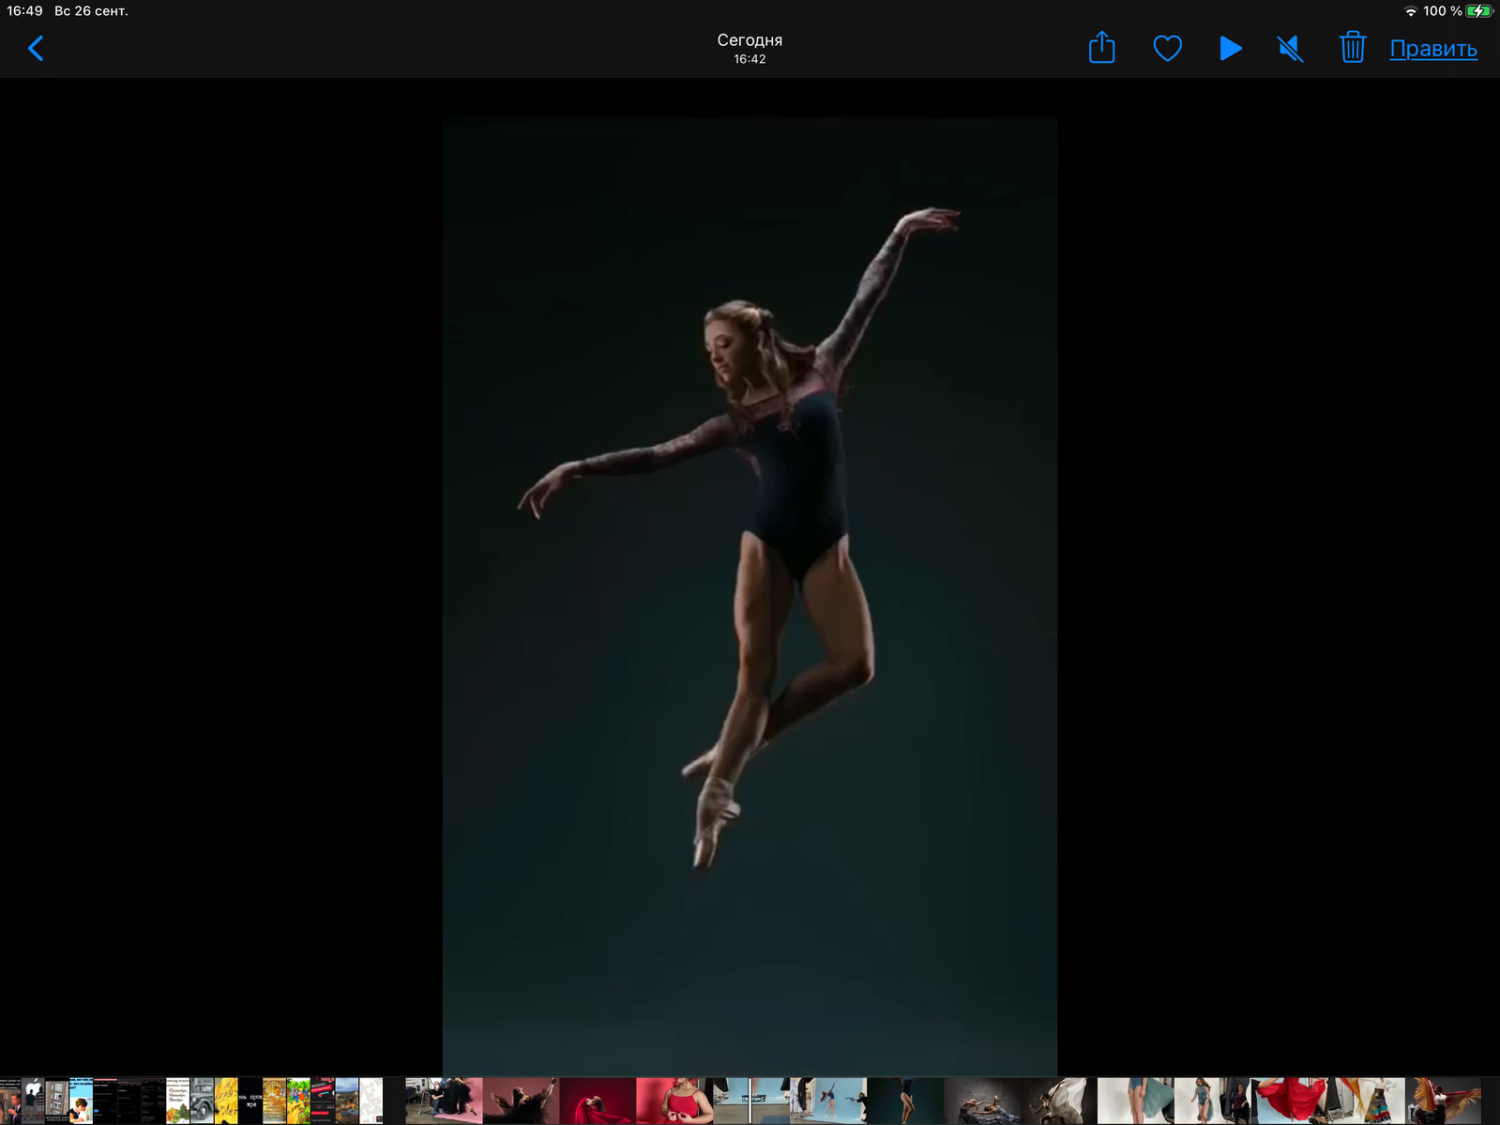1500x1125 pixels.
Task: Open the red dress portrait thumbnail
Action: pyautogui.click(x=674, y=1101)
